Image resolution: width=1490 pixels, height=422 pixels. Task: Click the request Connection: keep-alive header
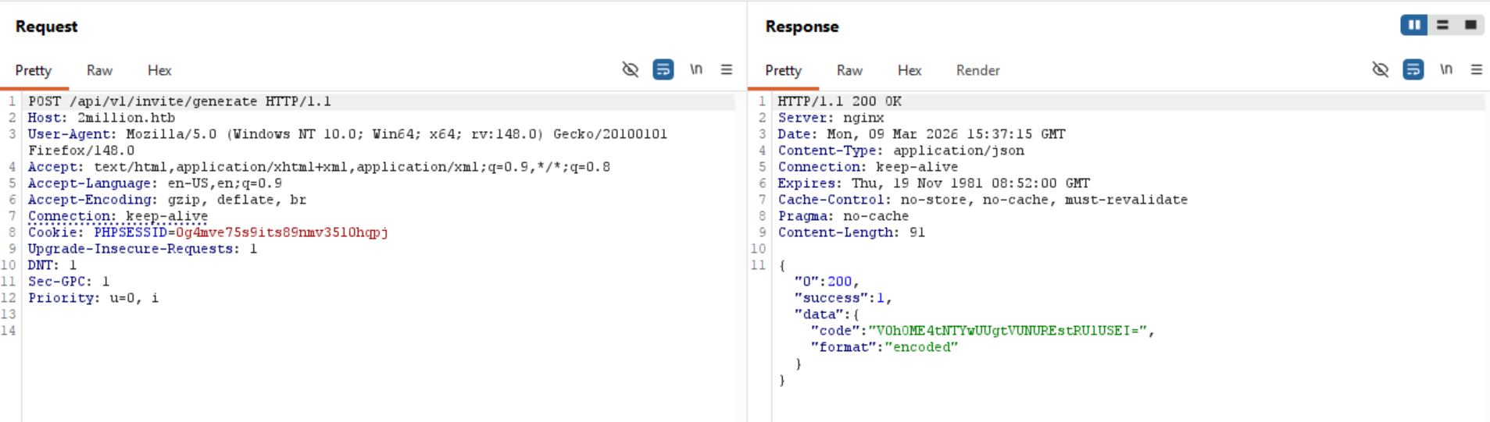118,216
